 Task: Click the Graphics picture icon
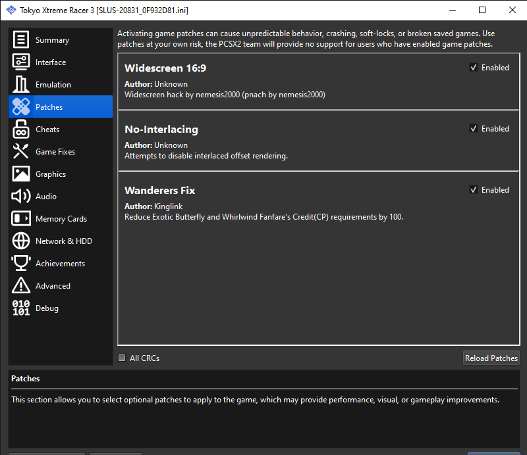coord(21,174)
